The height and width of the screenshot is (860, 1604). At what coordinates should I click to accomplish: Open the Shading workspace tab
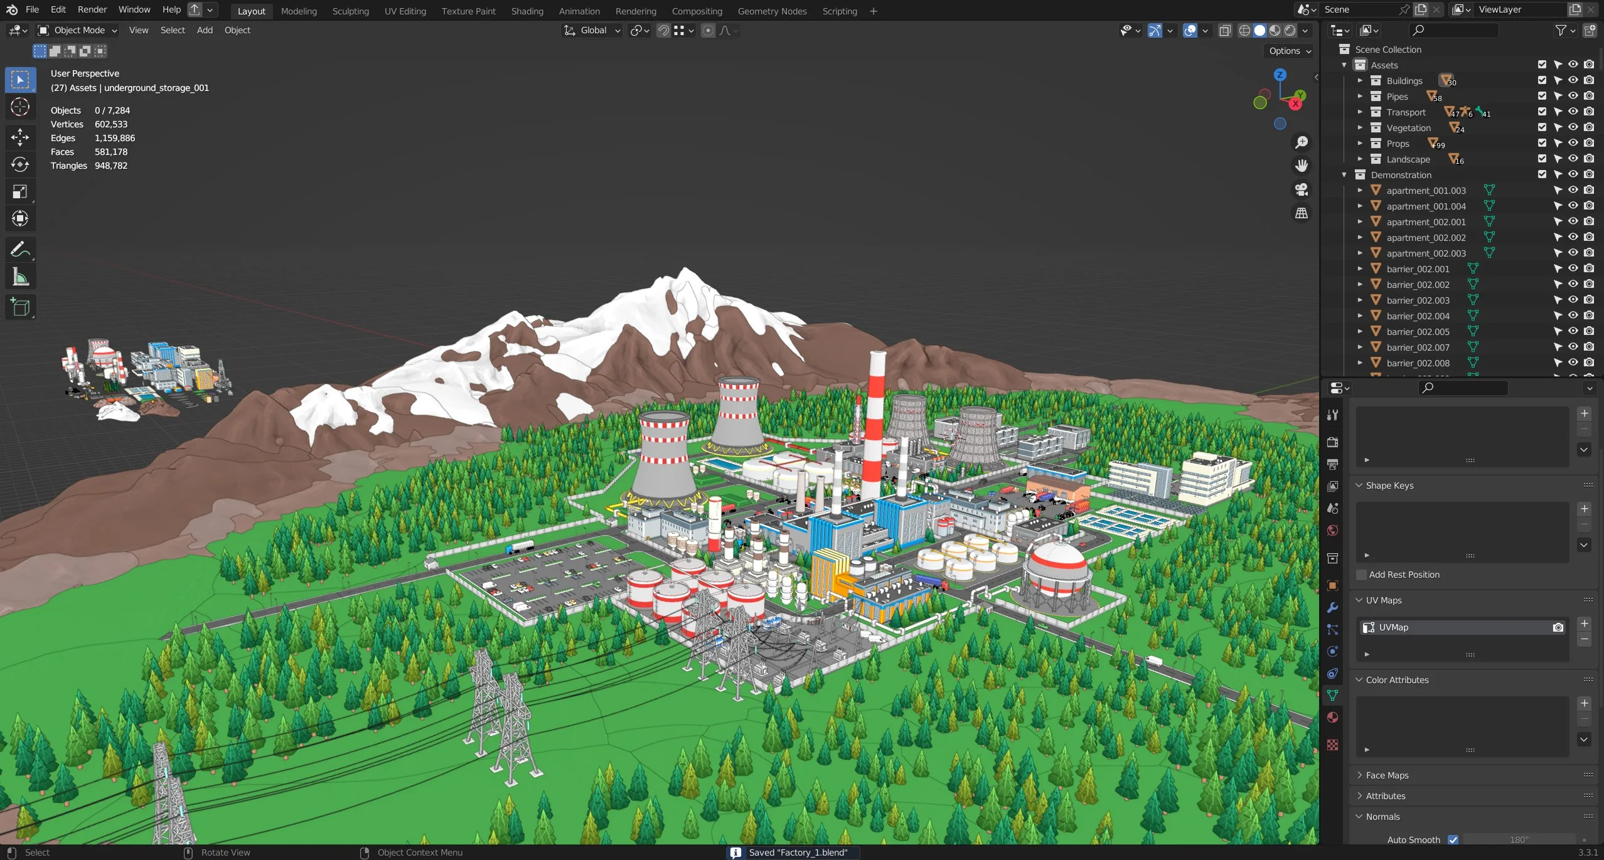point(527,11)
